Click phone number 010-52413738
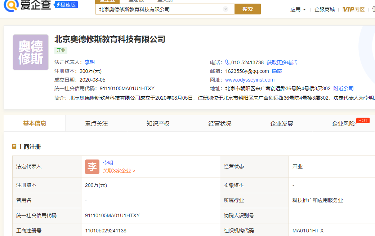Viewport: 375px width, 236px height. click(x=247, y=62)
